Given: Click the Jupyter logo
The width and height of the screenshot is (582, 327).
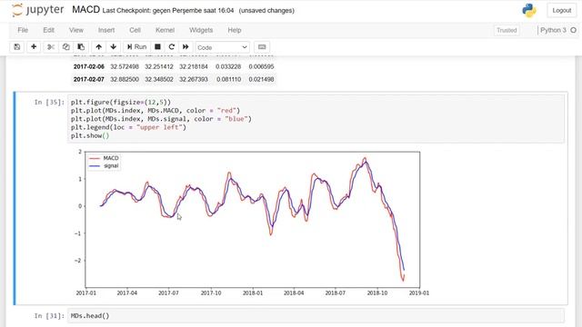Looking at the screenshot, I should tap(38, 10).
